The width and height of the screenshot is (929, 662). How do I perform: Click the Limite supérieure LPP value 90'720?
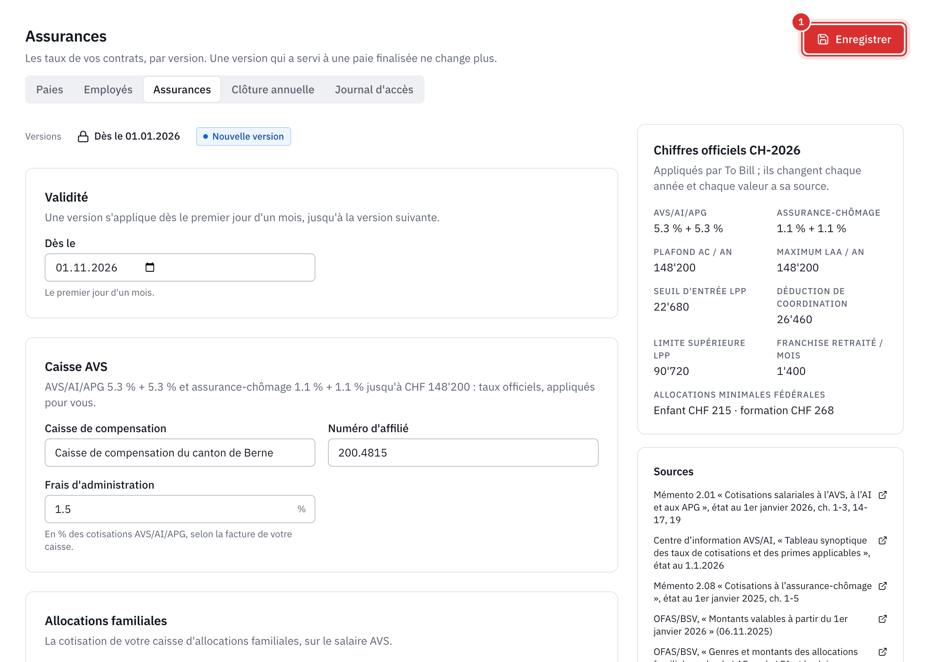671,371
